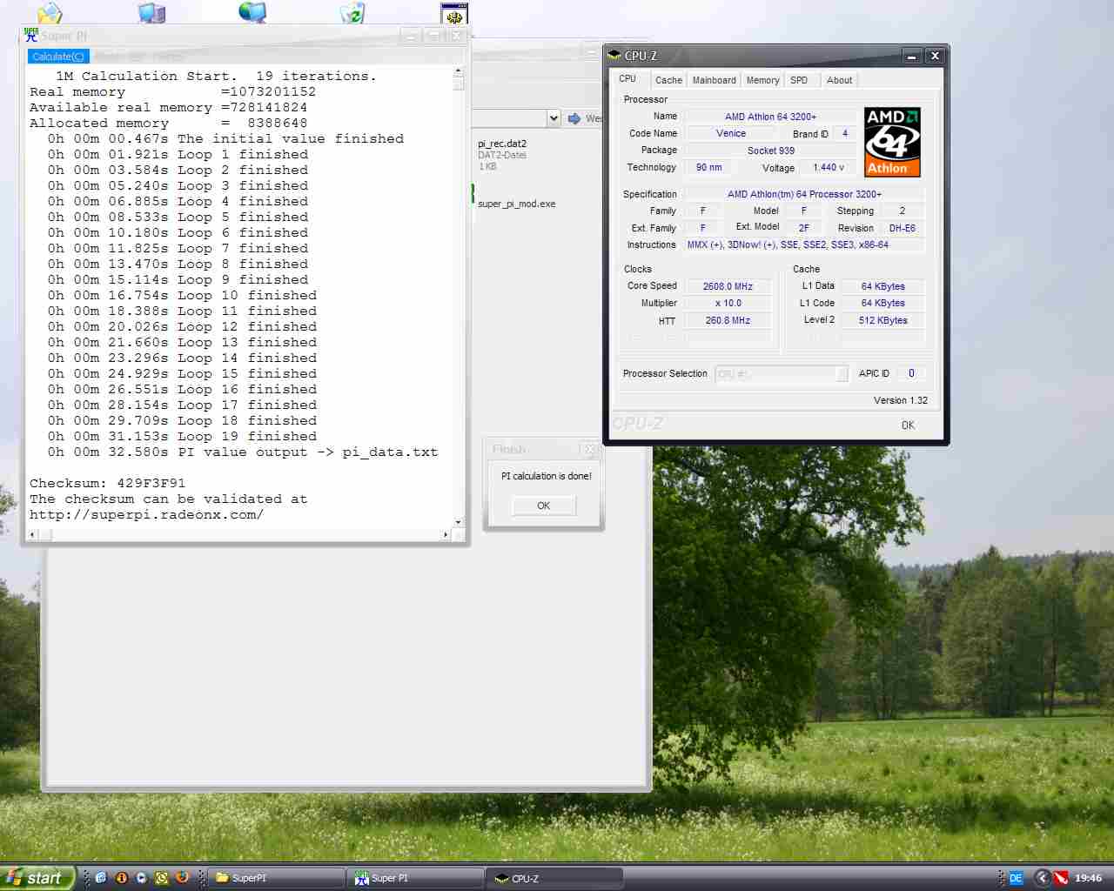This screenshot has height=891, width=1114.
Task: Click the CPU-Z title bar chip icon
Action: 614,56
